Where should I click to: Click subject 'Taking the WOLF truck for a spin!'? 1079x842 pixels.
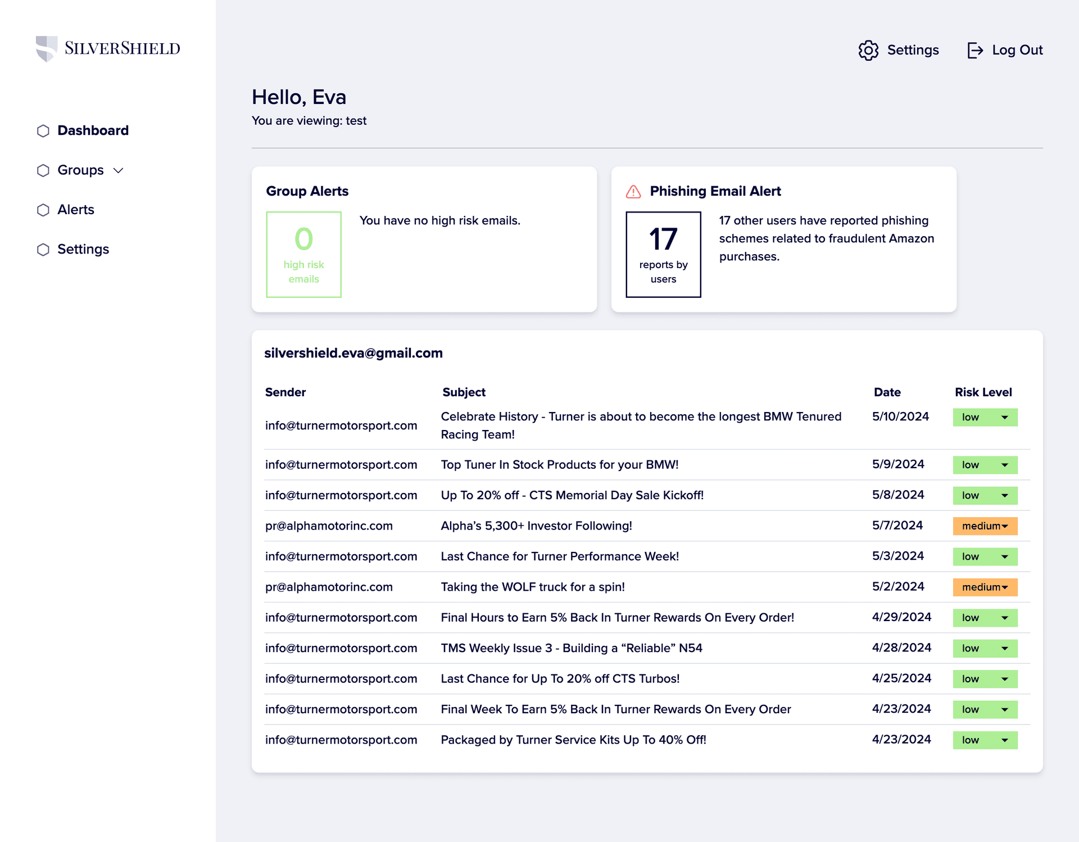click(x=533, y=587)
